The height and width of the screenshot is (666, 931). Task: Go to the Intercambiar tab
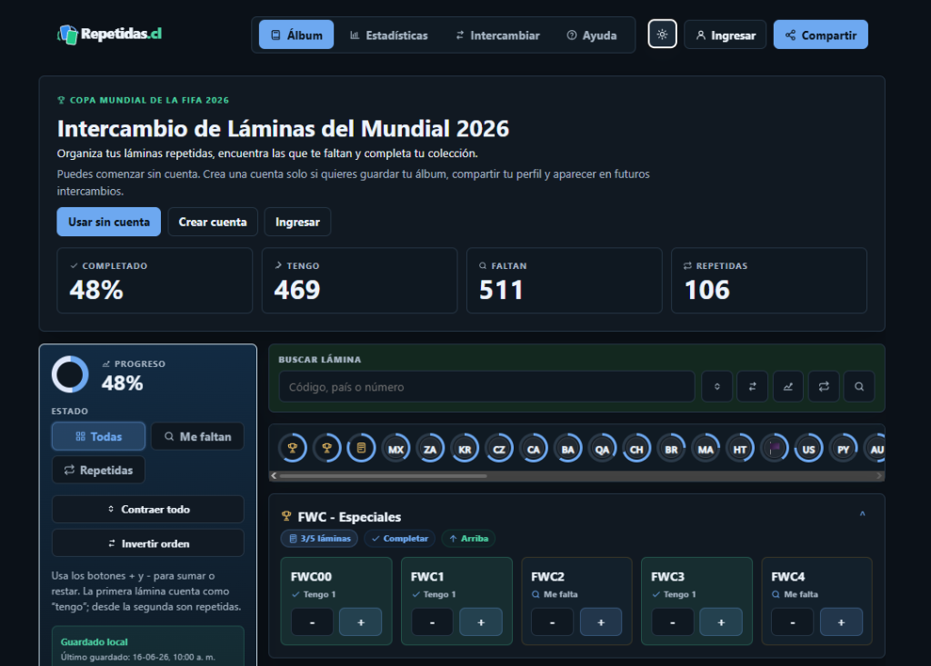point(497,35)
